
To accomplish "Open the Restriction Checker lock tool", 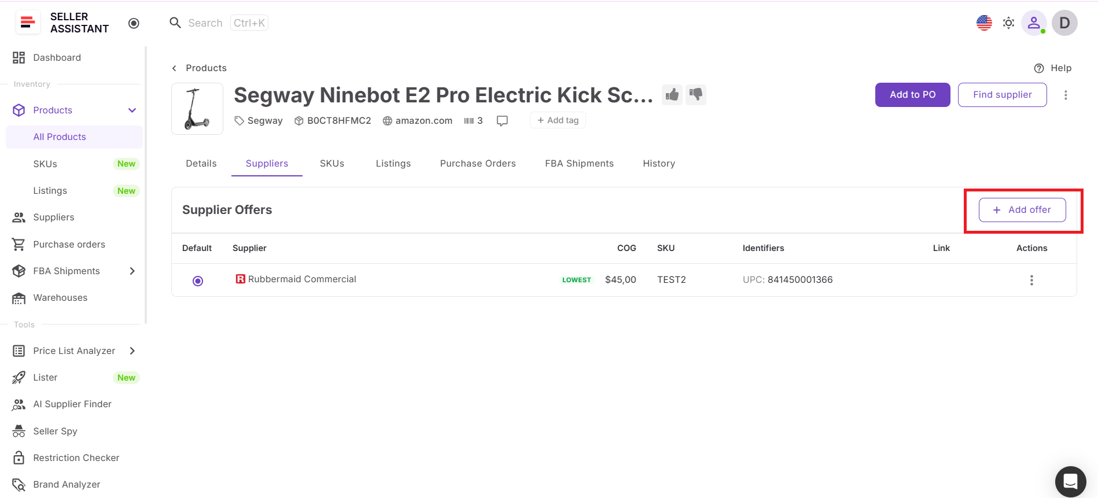I will 76,458.
